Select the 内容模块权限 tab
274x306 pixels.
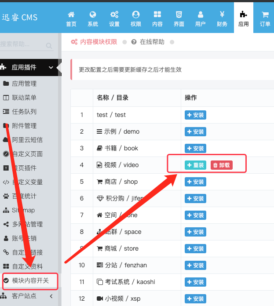[94, 42]
